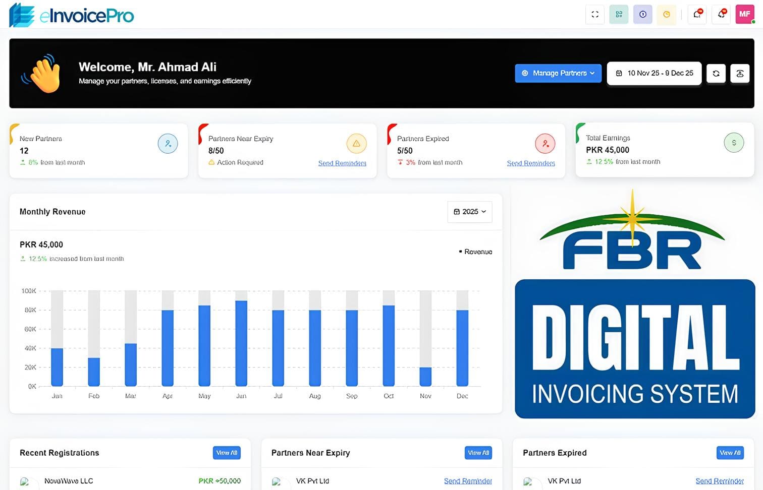Open the MF user avatar menu
The image size is (763, 490).
pos(745,14)
